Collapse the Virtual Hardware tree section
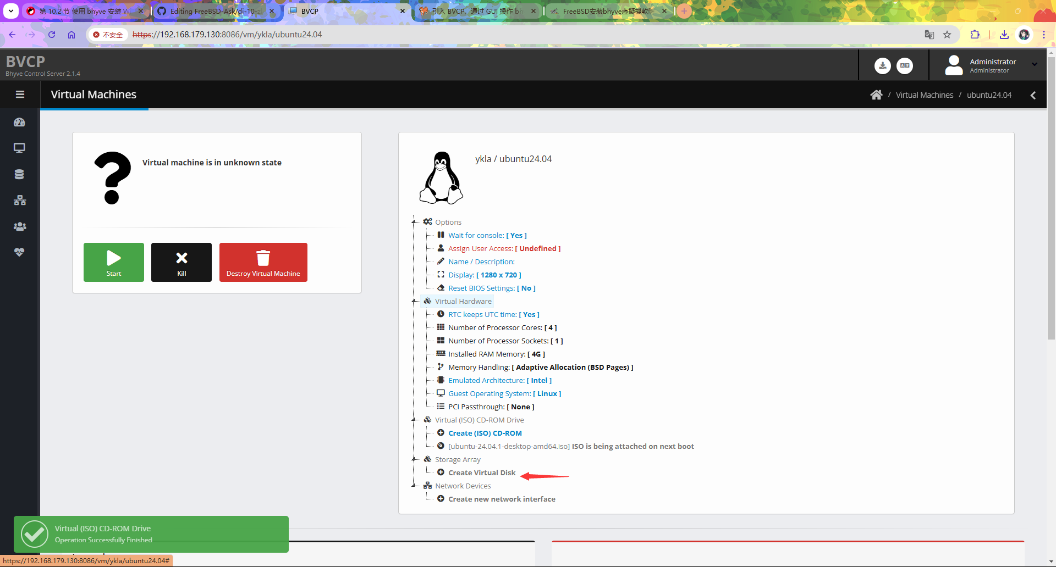Screen dimensions: 1056x567 click(414, 301)
